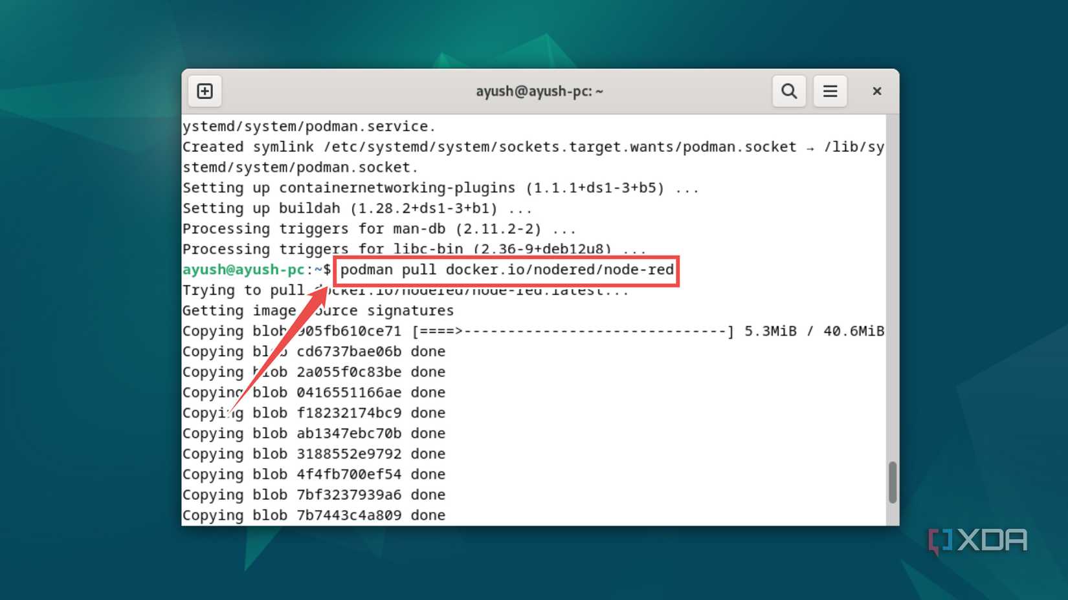
Task: Click the red highlight box around the command
Action: pyautogui.click(x=506, y=272)
